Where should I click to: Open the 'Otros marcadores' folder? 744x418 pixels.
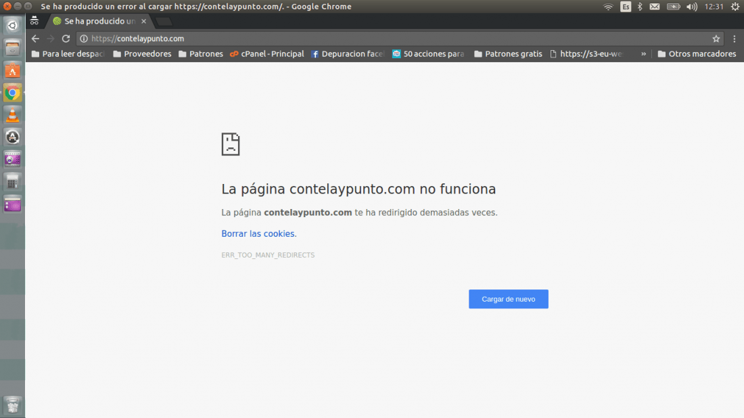tap(697, 54)
